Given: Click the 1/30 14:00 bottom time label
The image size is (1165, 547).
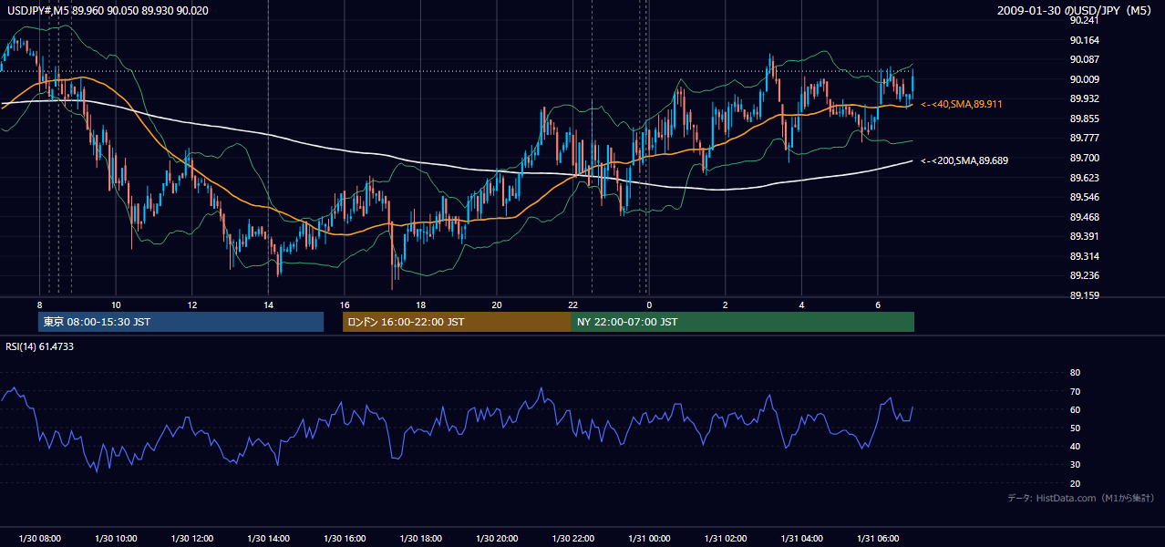Looking at the screenshot, I should tap(268, 539).
